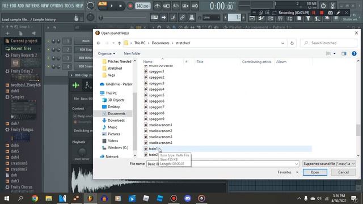Toggle the red record button in the transport
This screenshot has width=363, height=204.
[x=130, y=6]
